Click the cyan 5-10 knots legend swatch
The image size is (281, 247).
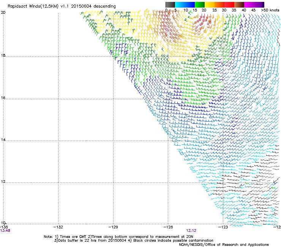coord(180,5)
